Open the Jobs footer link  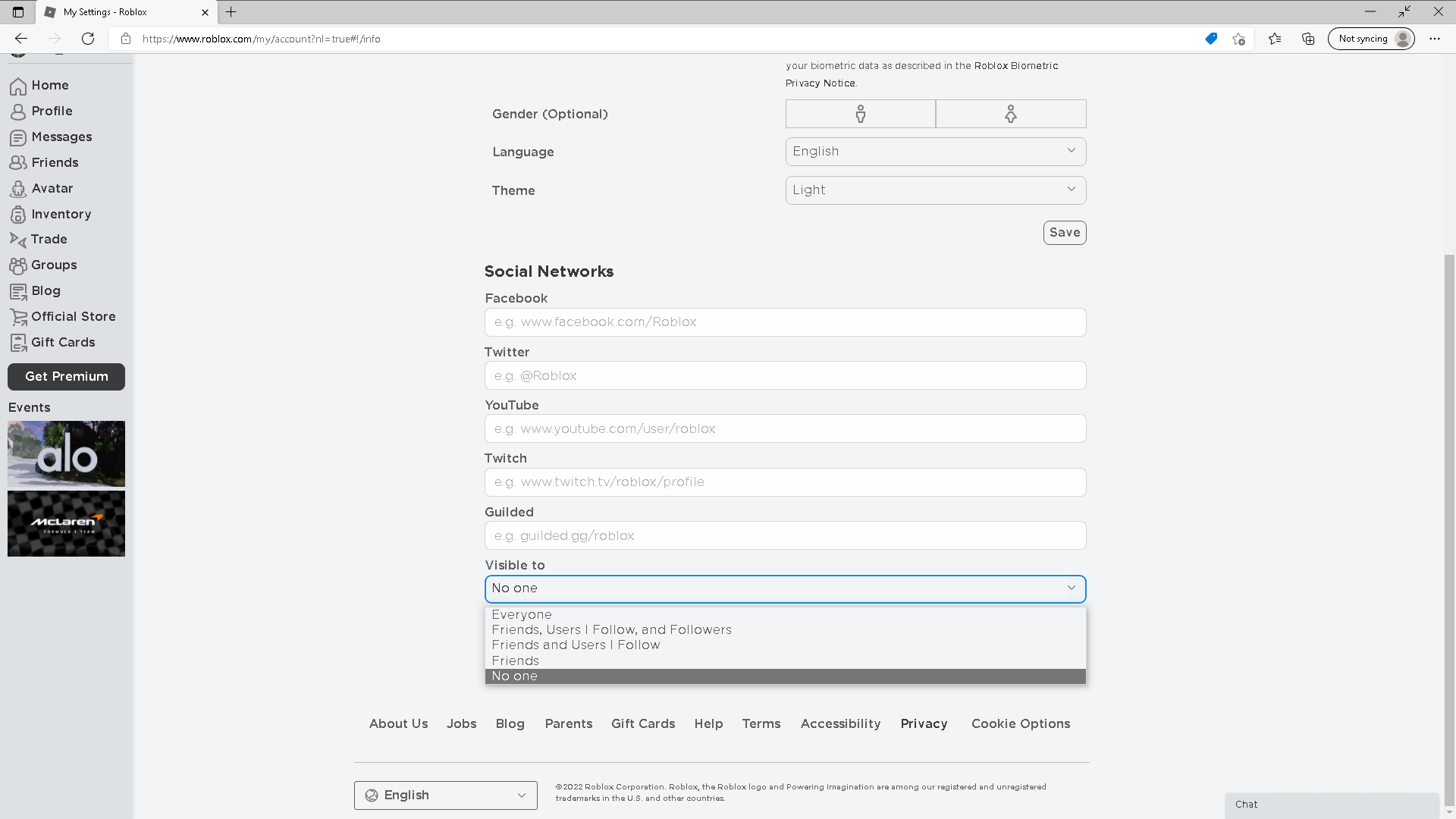point(461,723)
